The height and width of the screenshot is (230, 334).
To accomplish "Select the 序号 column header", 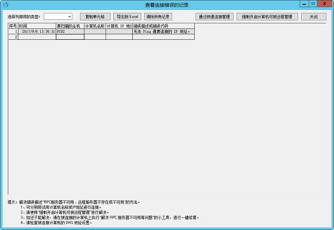I will click(13, 25).
